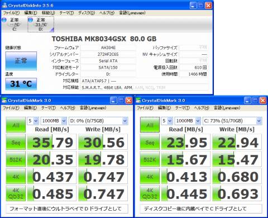The image size is (268, 218).
Task: Click the power-on hours value 1466 時間
Action: 194,74
